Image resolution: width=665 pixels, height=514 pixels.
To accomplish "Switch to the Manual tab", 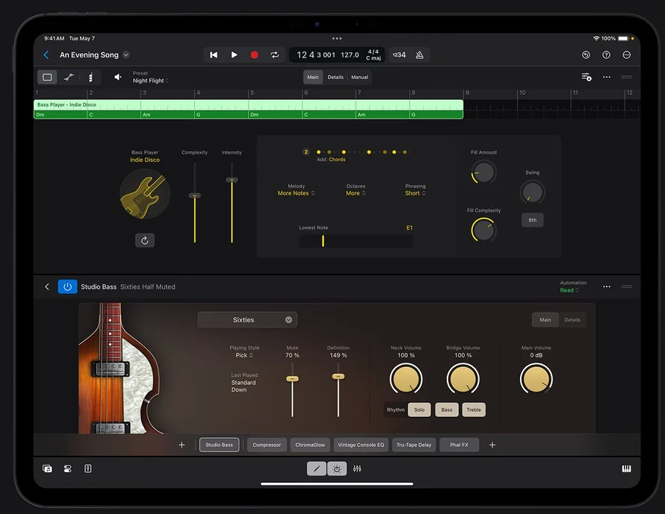I will click(x=359, y=77).
